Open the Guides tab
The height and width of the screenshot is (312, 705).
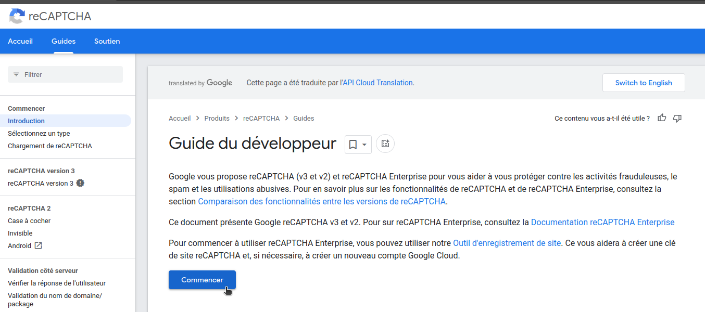point(64,41)
